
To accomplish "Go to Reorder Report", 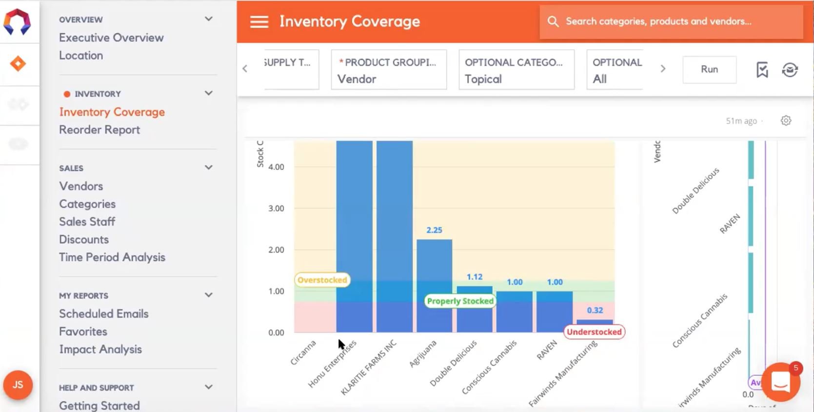I will 99,130.
